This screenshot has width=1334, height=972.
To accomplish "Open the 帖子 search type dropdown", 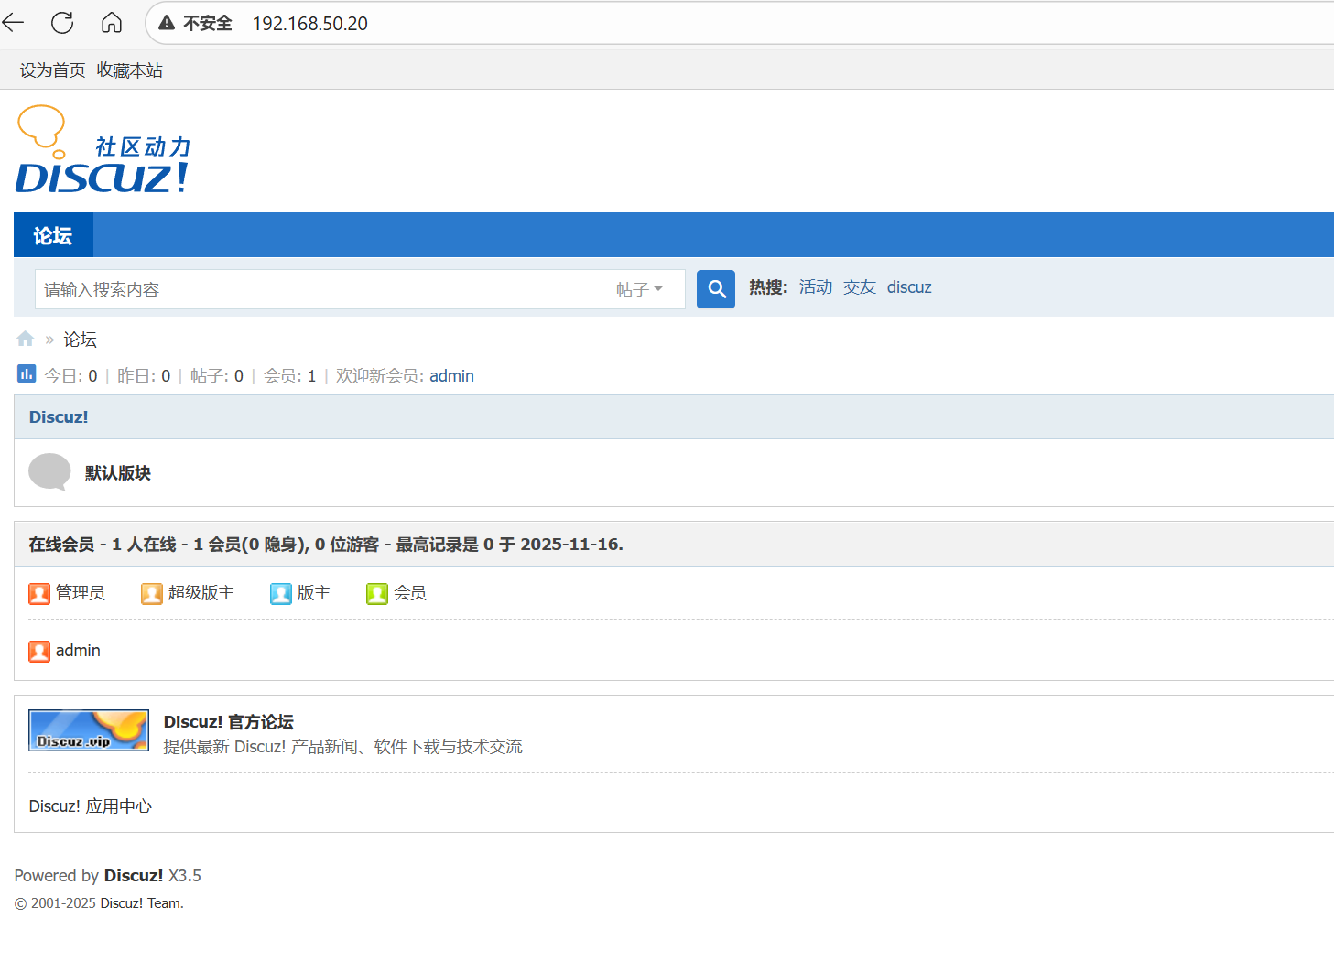I will [644, 289].
